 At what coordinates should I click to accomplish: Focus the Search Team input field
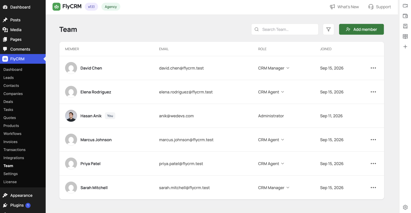click(285, 29)
